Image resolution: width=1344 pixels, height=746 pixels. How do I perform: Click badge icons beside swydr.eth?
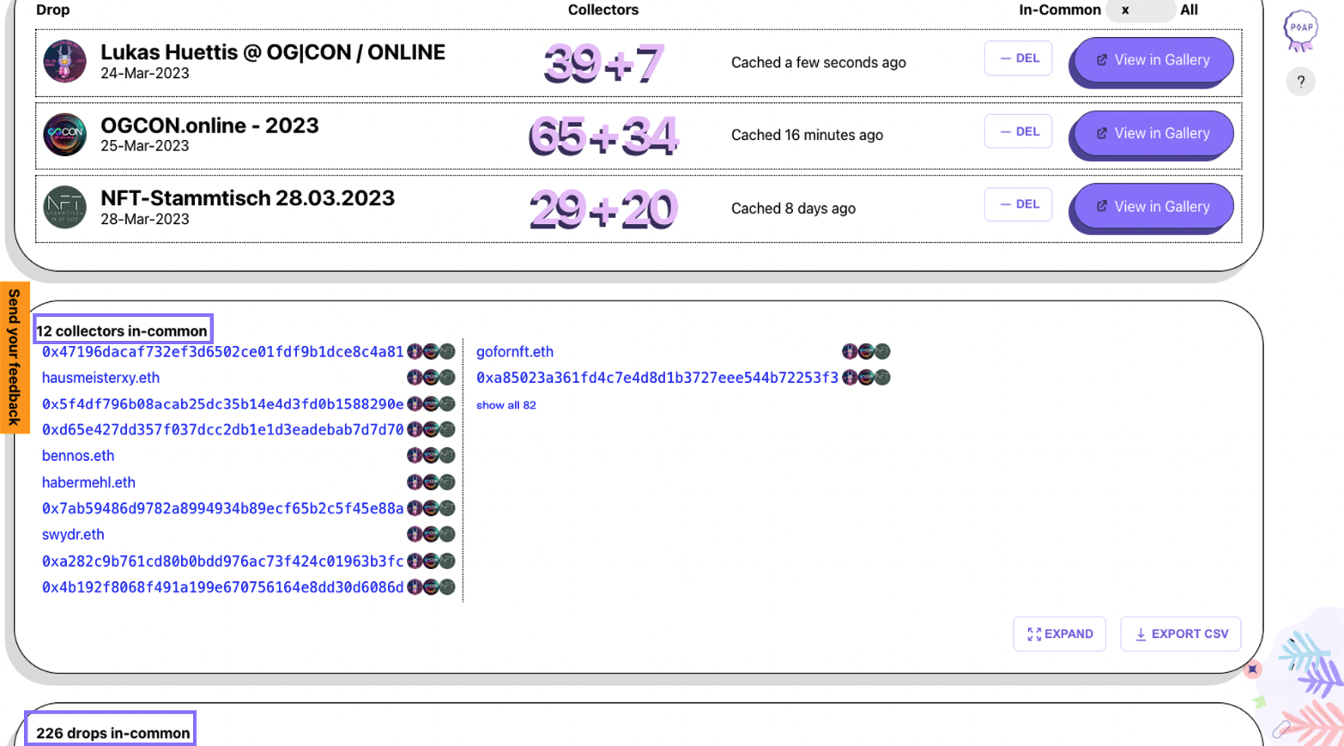tap(431, 535)
